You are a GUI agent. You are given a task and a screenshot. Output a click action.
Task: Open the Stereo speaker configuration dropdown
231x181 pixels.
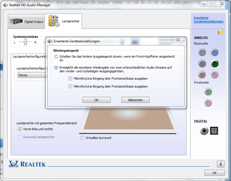pyautogui.click(x=31, y=75)
